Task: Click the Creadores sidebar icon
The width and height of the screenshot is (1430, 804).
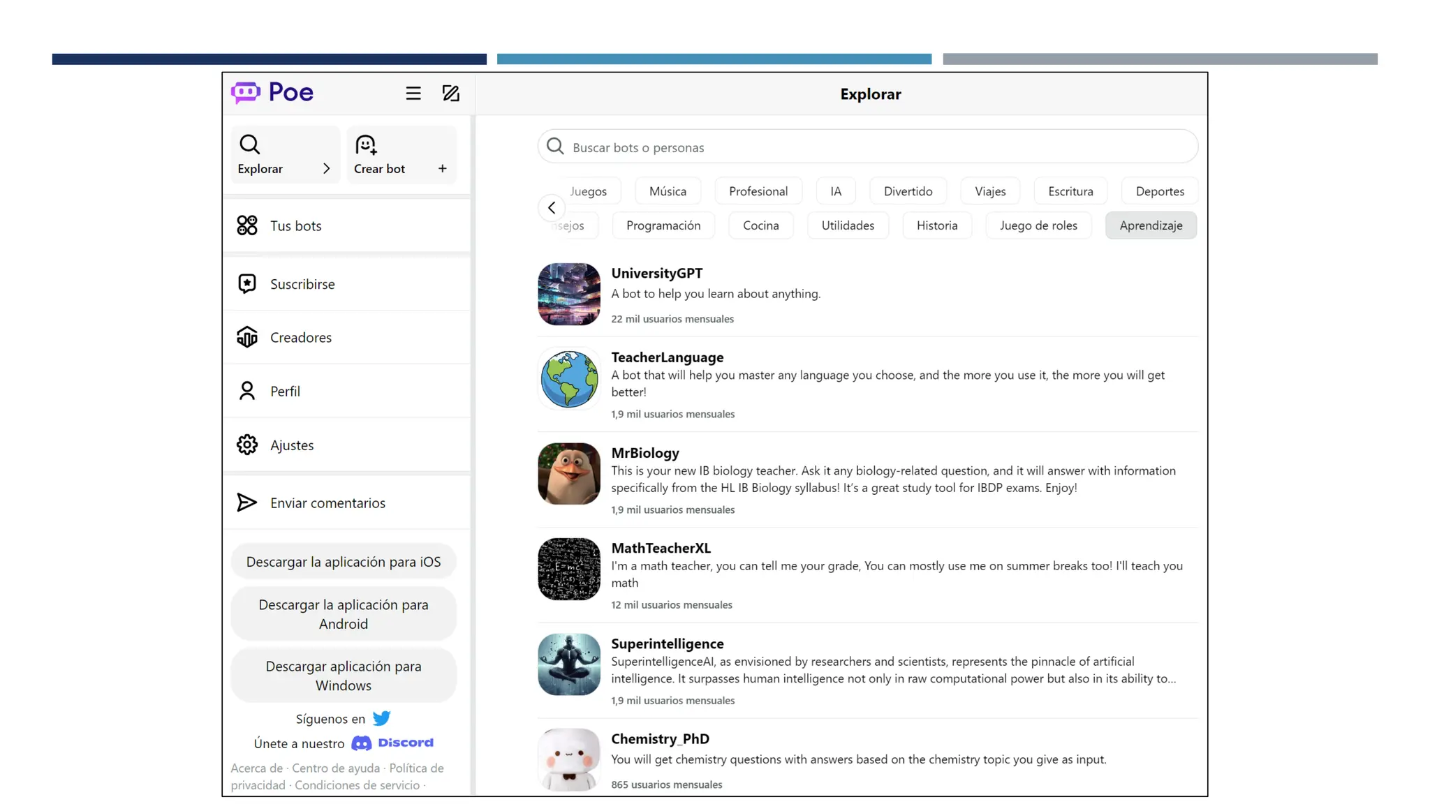Action: [x=247, y=337]
